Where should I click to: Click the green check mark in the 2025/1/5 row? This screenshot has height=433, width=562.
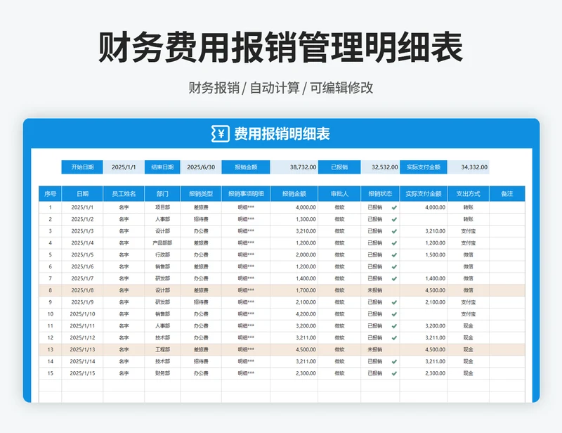tap(394, 254)
